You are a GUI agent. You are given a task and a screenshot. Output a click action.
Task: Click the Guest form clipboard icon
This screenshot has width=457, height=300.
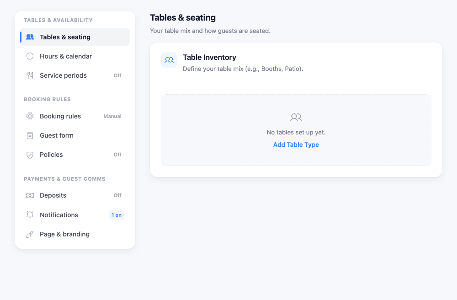tap(30, 135)
